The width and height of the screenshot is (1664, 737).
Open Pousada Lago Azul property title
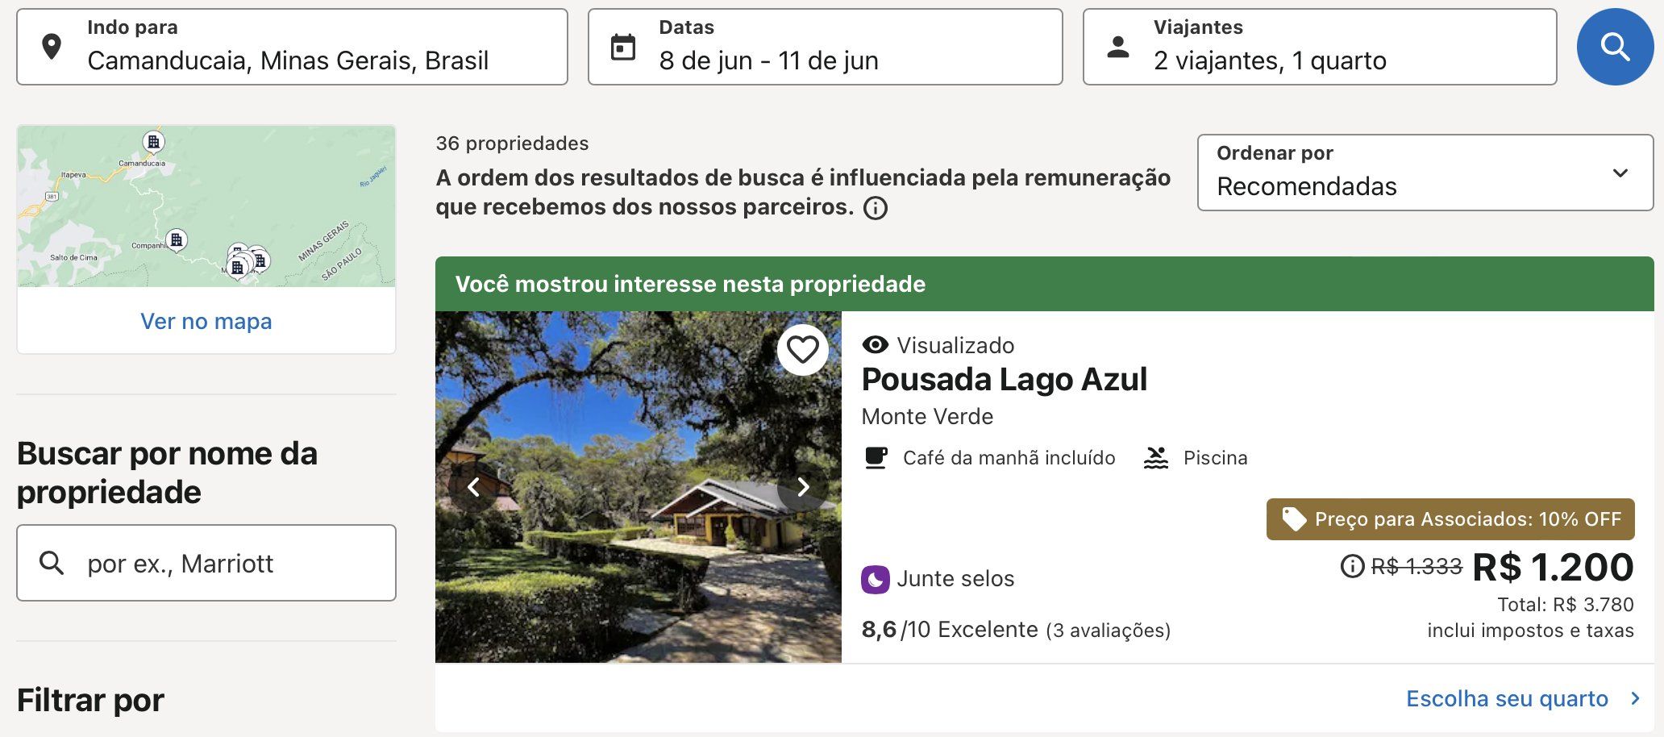click(x=1004, y=379)
